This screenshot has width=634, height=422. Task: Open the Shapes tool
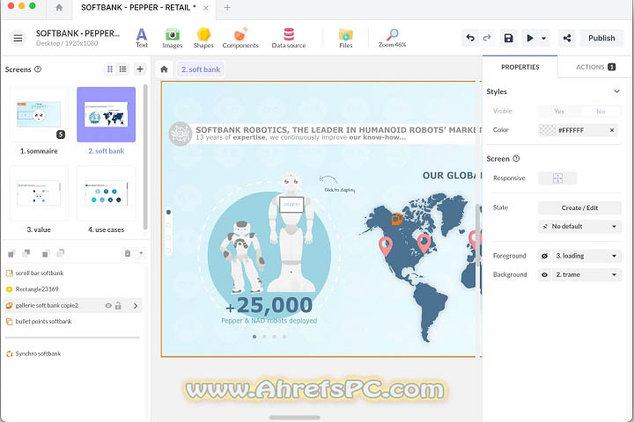click(x=203, y=38)
